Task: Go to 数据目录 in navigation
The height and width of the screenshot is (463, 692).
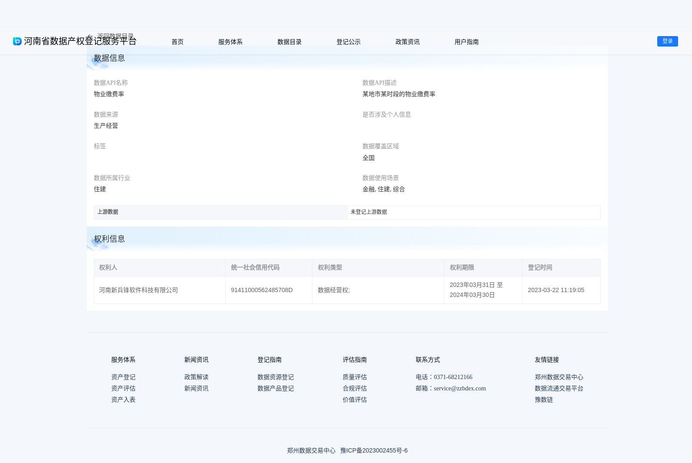Action: point(290,42)
